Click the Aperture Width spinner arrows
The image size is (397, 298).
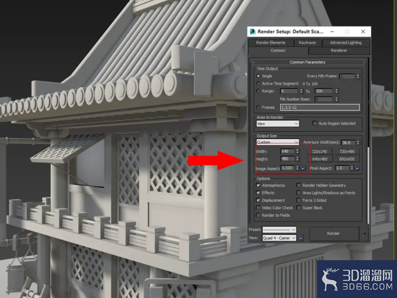[x=358, y=142]
